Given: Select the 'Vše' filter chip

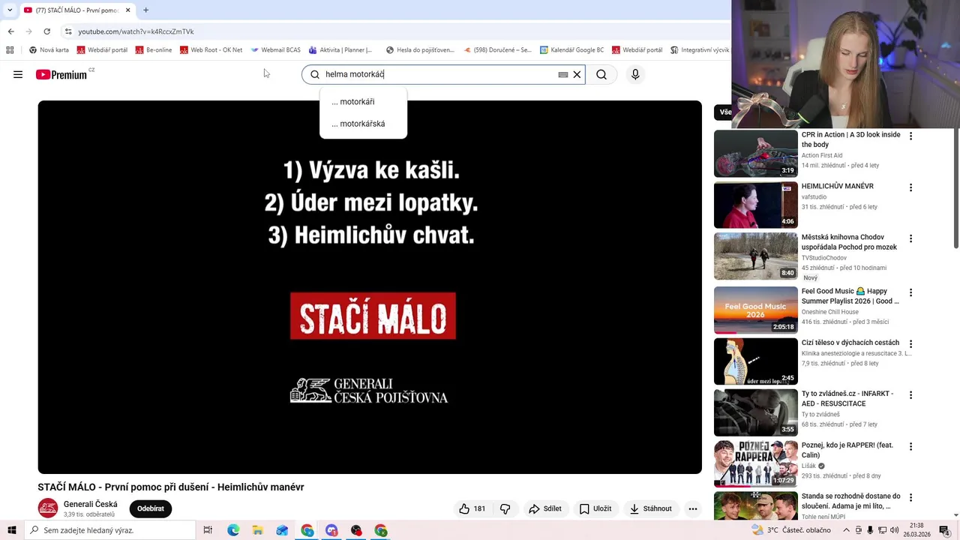Looking at the screenshot, I should tap(724, 112).
